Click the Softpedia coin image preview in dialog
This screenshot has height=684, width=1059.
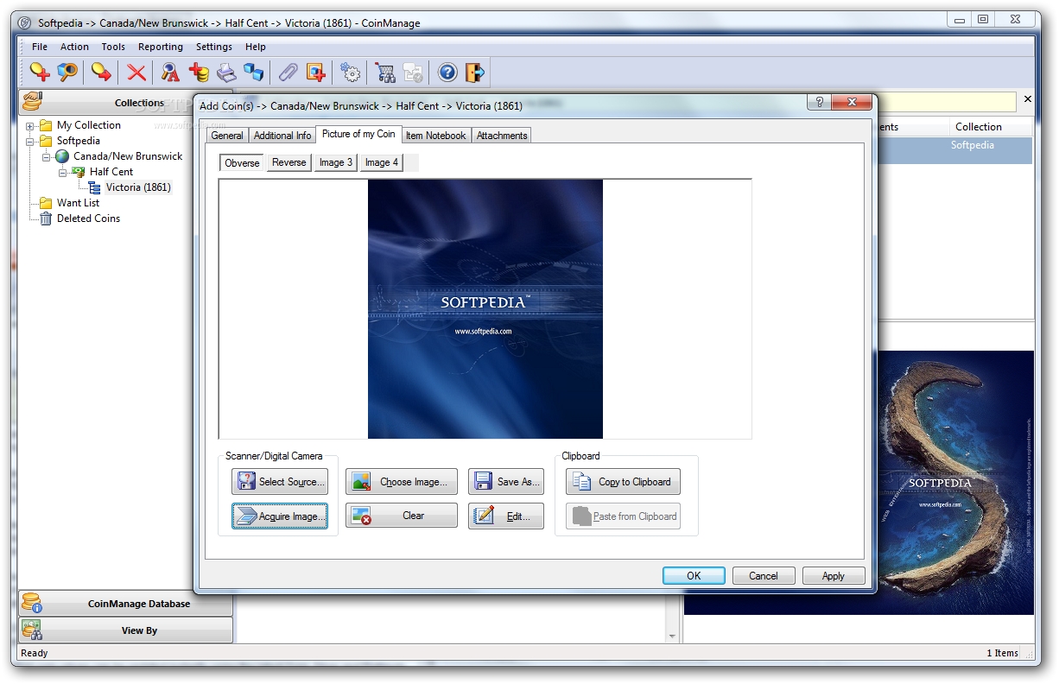(485, 309)
